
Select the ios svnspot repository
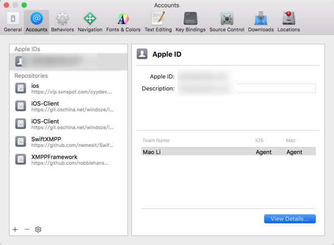click(x=68, y=89)
